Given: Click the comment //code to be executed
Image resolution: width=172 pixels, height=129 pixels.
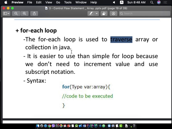Looking at the screenshot, I should (87, 96).
